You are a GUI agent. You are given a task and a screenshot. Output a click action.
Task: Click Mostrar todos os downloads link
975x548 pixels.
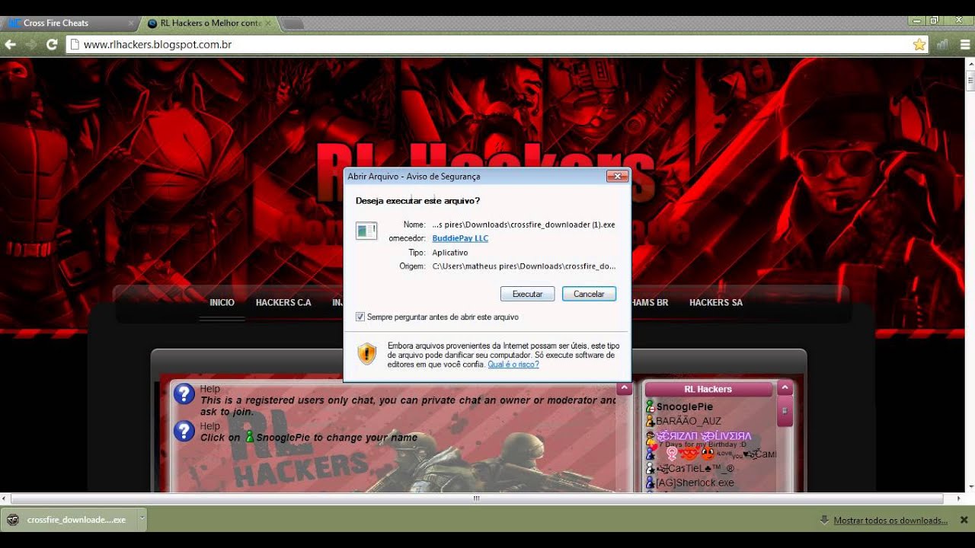[890, 521]
